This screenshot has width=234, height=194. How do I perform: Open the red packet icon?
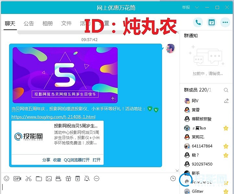click(77, 178)
